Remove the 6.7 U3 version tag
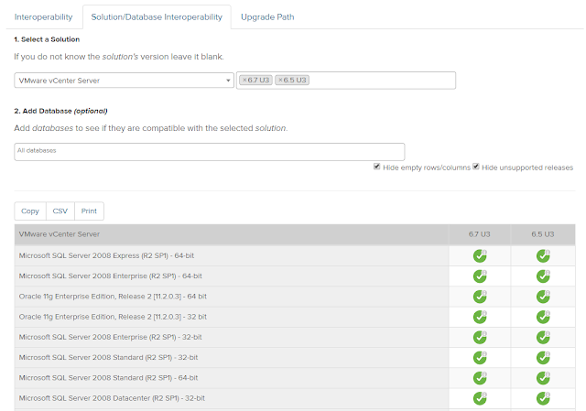Screen dimensions: 586x411 [x=244, y=80]
